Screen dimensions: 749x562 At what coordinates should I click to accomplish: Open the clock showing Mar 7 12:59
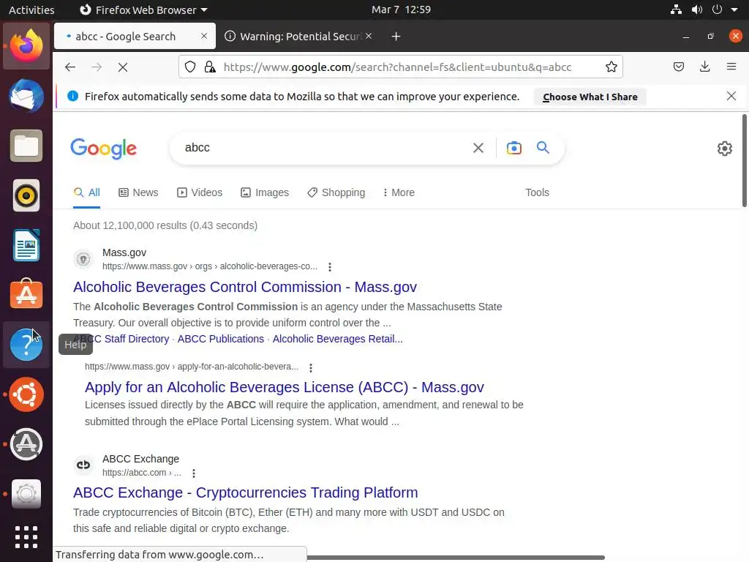pos(401,10)
